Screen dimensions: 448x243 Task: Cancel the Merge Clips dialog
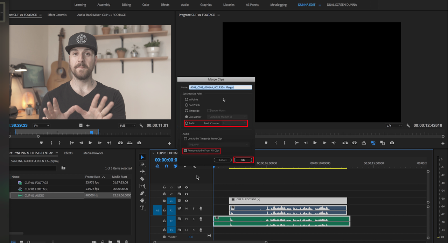click(223, 160)
